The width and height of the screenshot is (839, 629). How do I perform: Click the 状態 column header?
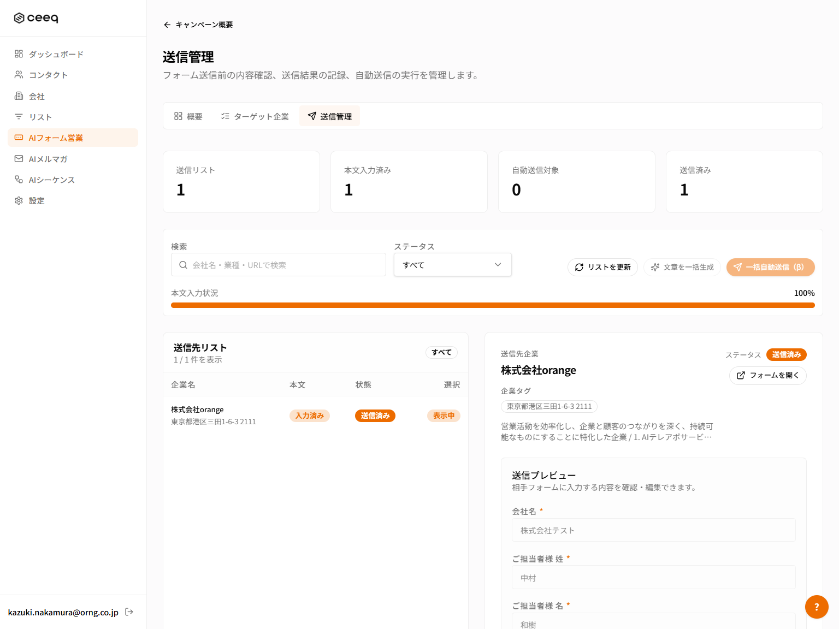363,384
